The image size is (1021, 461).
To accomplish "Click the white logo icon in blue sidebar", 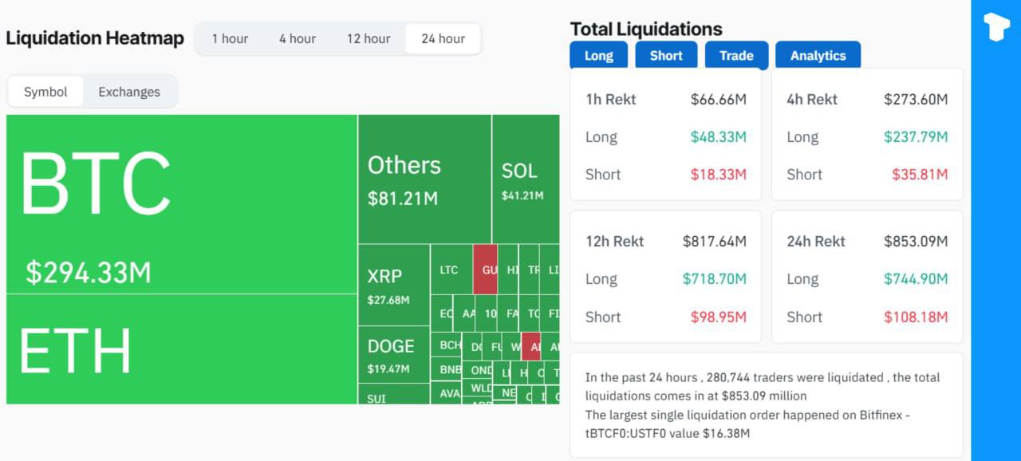I will (996, 27).
